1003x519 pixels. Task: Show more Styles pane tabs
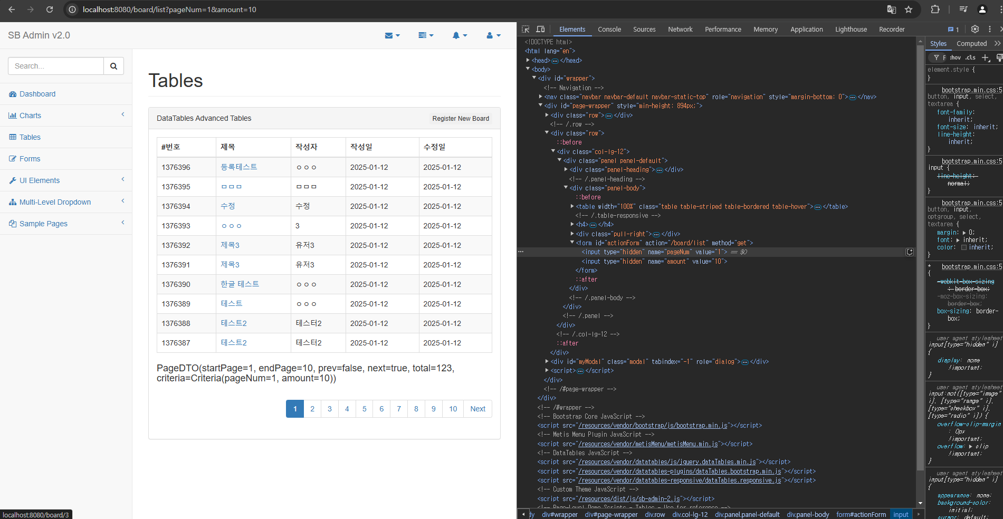click(997, 44)
